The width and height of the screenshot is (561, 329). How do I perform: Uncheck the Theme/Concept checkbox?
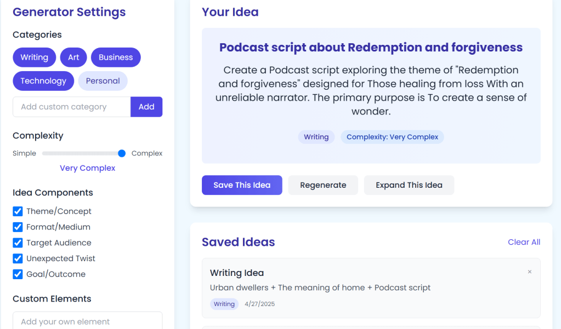[18, 211]
